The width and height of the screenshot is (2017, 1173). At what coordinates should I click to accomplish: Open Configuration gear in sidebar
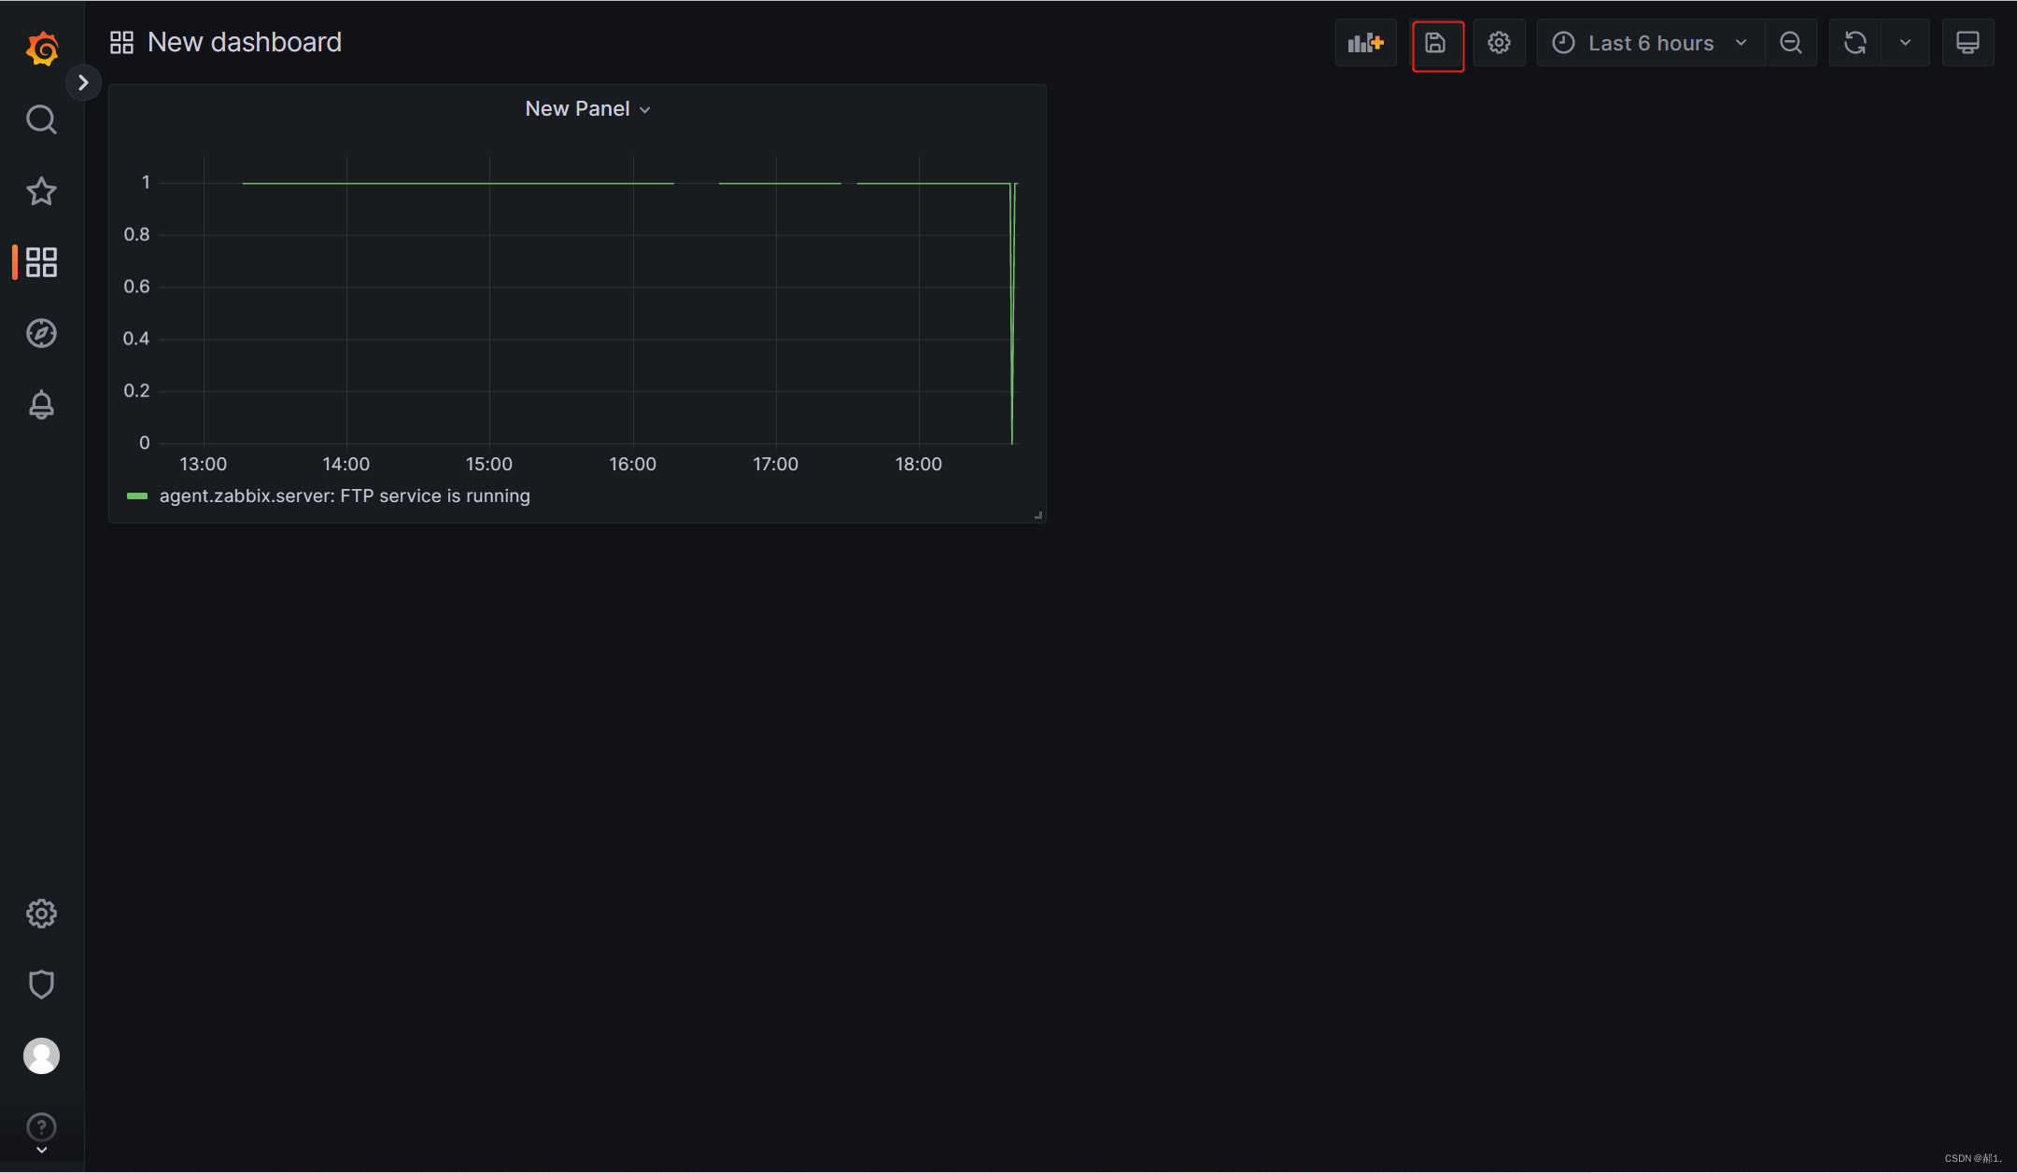(x=41, y=914)
